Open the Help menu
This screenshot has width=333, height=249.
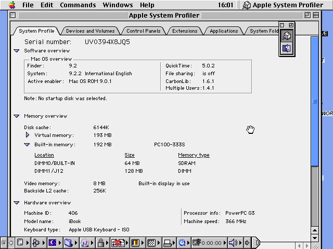click(x=147, y=5)
